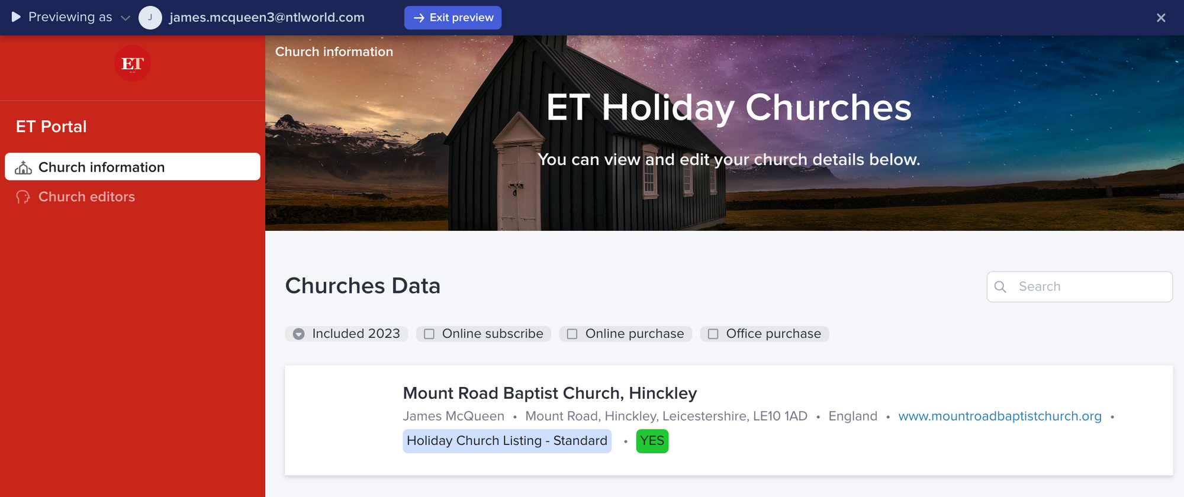Screen dimensions: 1184x497
Task: Click the search magnifier icon
Action: point(1000,287)
